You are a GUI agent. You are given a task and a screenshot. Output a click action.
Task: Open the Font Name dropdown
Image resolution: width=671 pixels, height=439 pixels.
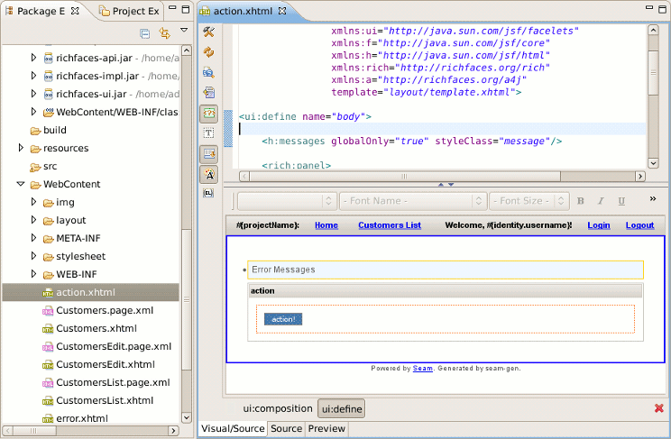[x=412, y=201]
